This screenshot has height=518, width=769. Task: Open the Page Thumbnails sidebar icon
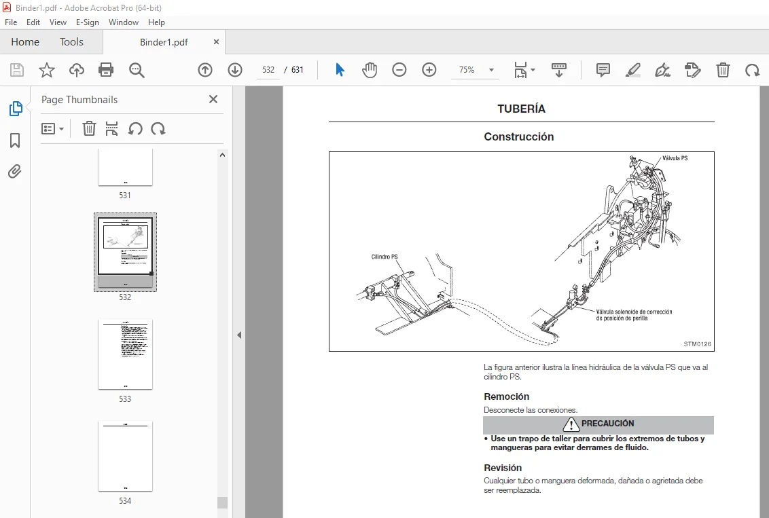15,109
